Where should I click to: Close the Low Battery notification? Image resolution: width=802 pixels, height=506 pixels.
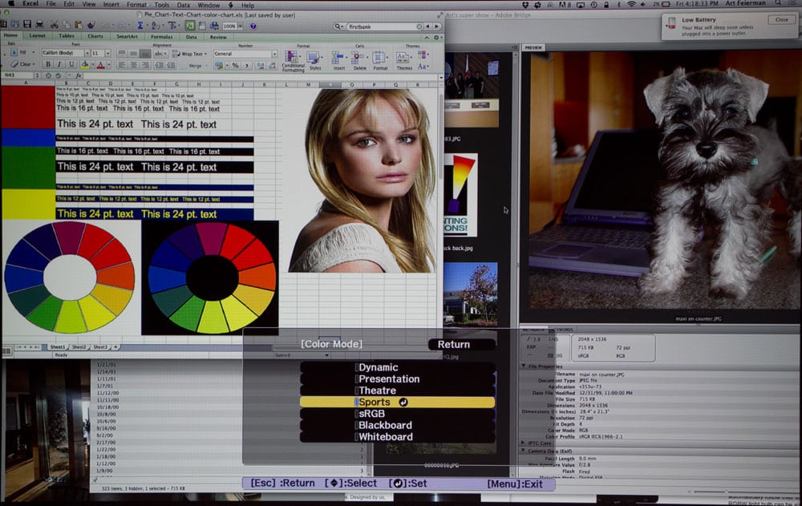(781, 19)
